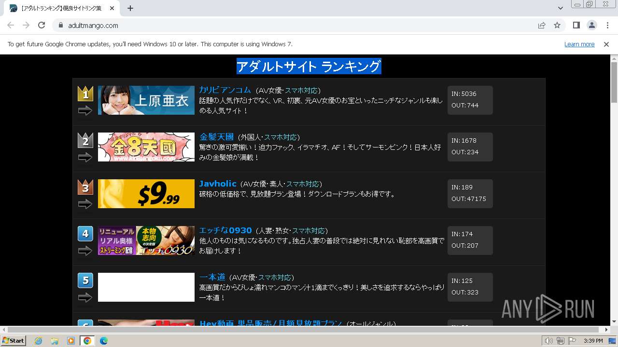
Task: Click the scroll down arrow
Action: (614, 322)
